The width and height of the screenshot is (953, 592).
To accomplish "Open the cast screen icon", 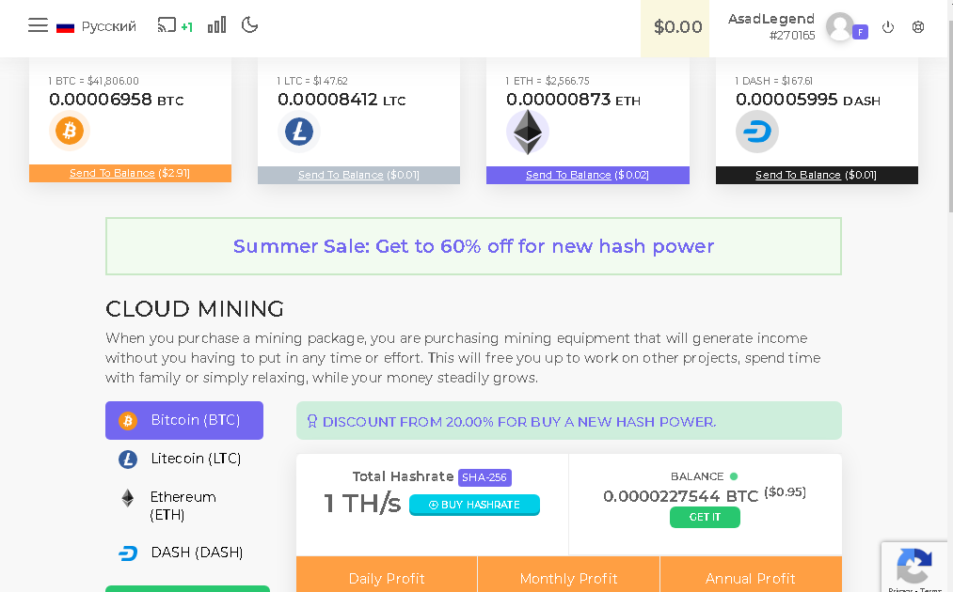I will tap(167, 24).
